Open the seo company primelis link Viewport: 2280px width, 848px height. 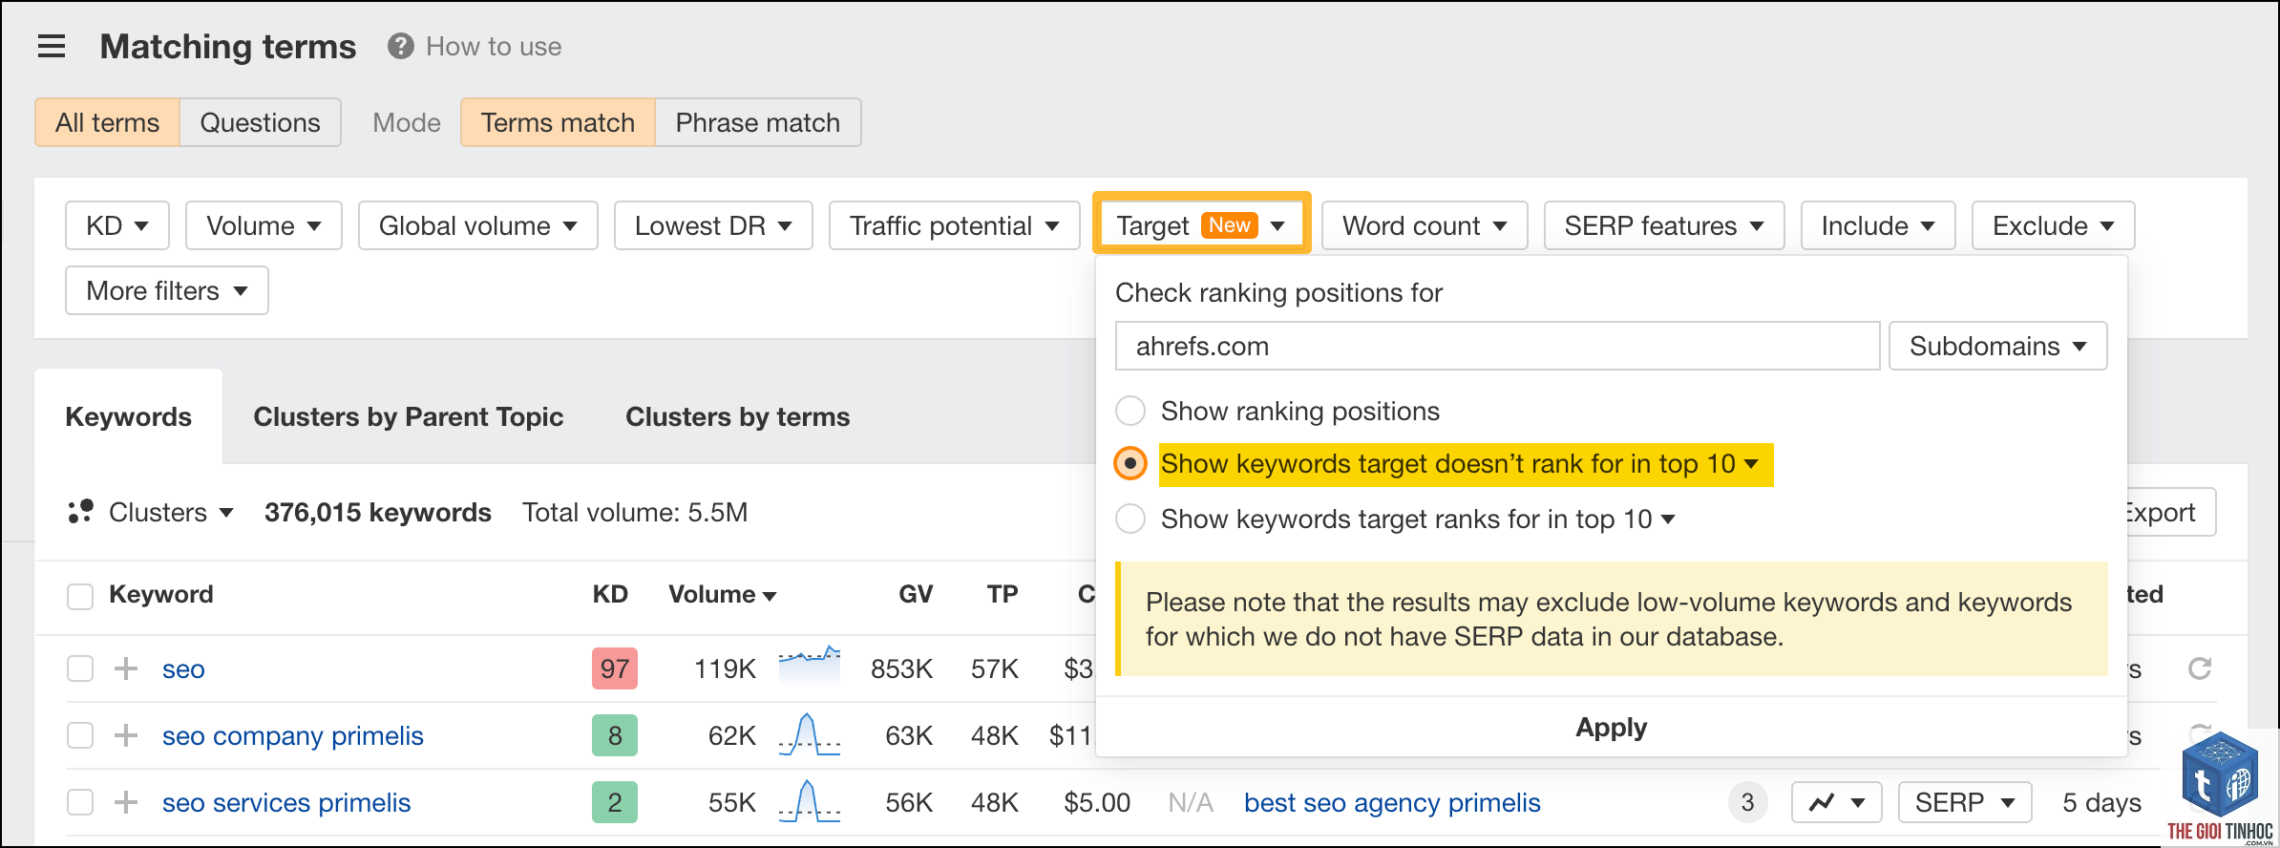(293, 735)
